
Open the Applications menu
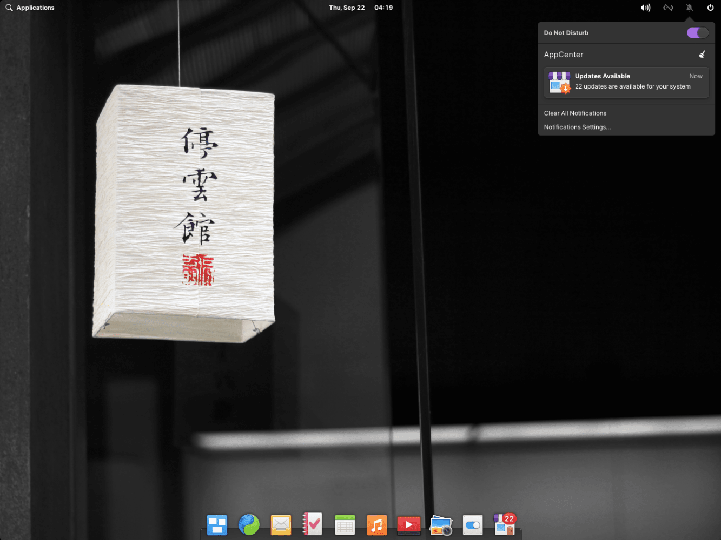[x=30, y=7]
